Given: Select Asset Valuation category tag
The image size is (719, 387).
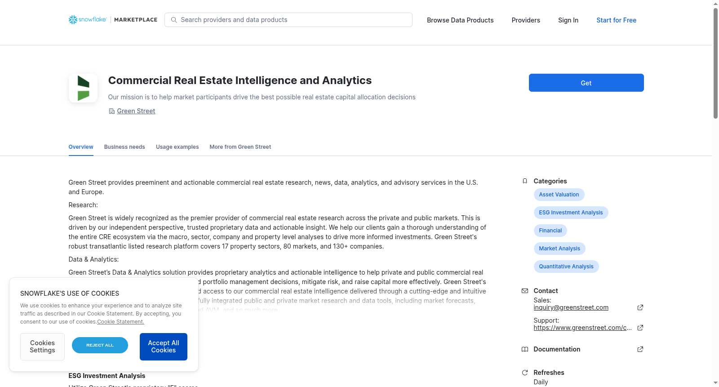Looking at the screenshot, I should click(x=559, y=195).
